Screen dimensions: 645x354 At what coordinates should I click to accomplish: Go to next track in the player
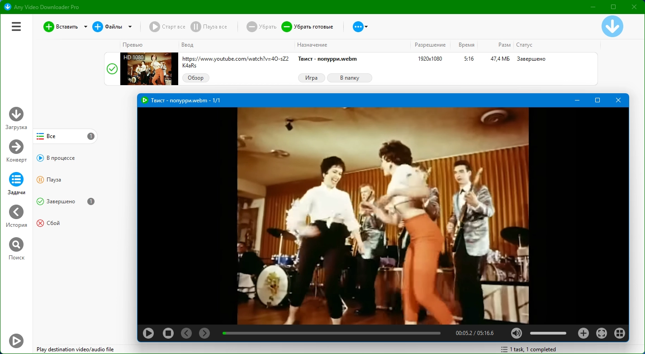(204, 333)
